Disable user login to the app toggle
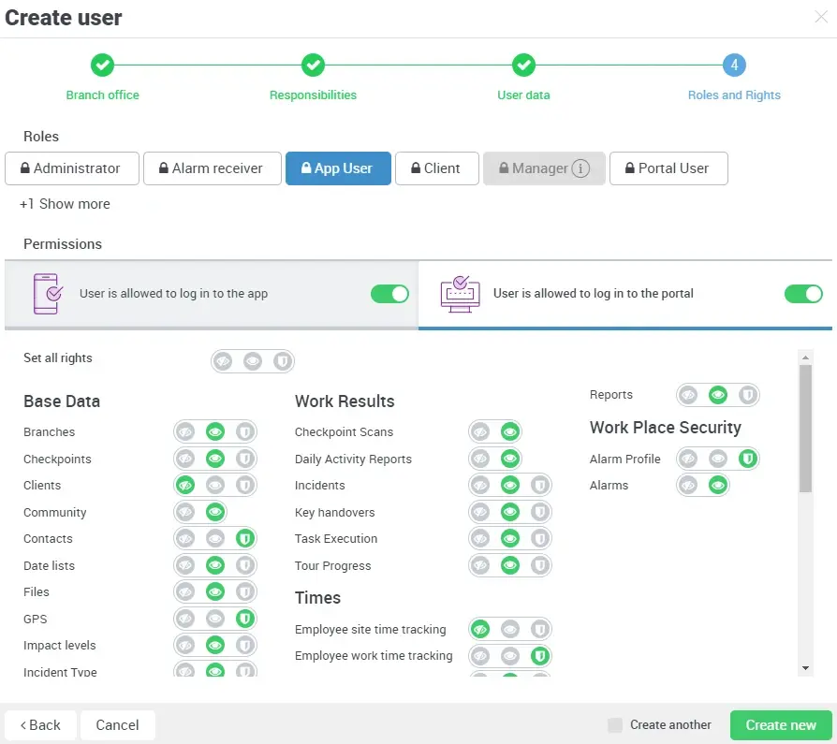The image size is (837, 744). (389, 294)
